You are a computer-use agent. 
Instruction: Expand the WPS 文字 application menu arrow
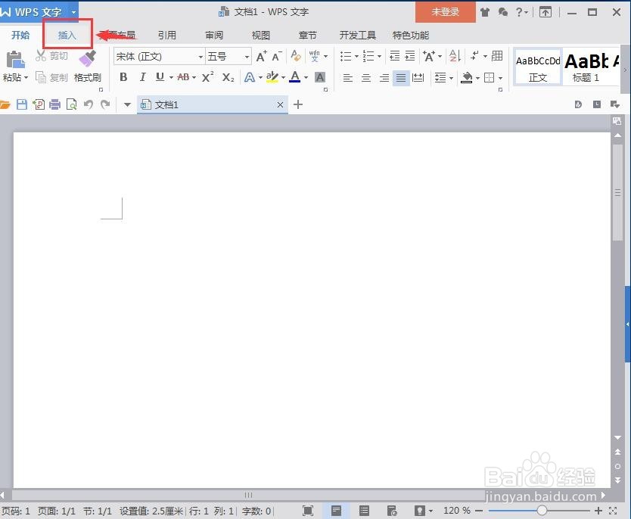tap(73, 12)
